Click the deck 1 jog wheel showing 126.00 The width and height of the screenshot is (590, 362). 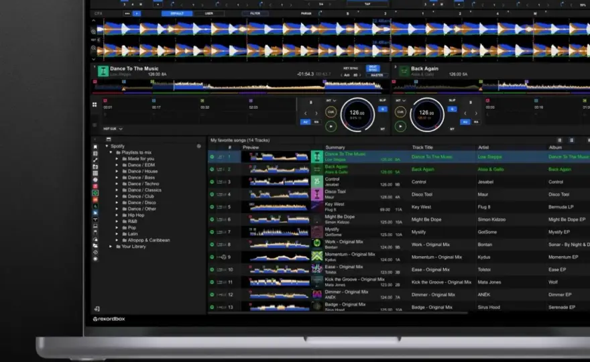pyautogui.click(x=357, y=115)
